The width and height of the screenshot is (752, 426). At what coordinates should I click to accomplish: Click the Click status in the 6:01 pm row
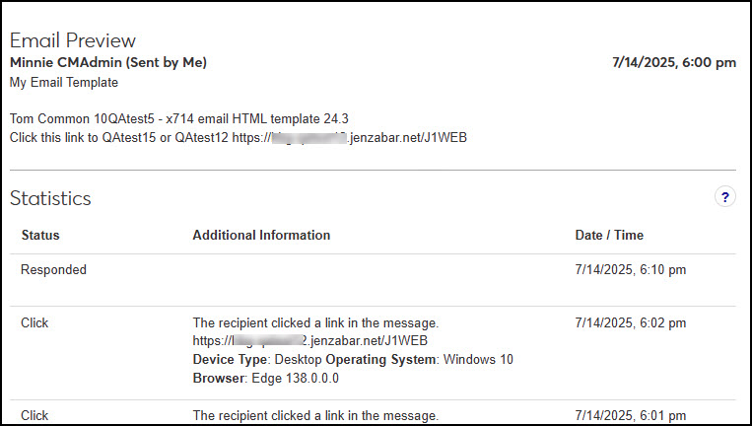click(x=34, y=415)
